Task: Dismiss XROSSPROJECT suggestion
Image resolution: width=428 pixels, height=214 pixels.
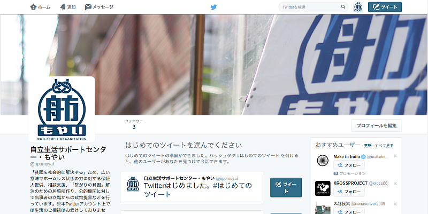Action: (x=395, y=184)
